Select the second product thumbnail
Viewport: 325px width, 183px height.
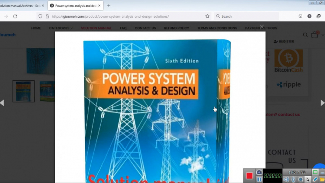[x=47, y=91]
